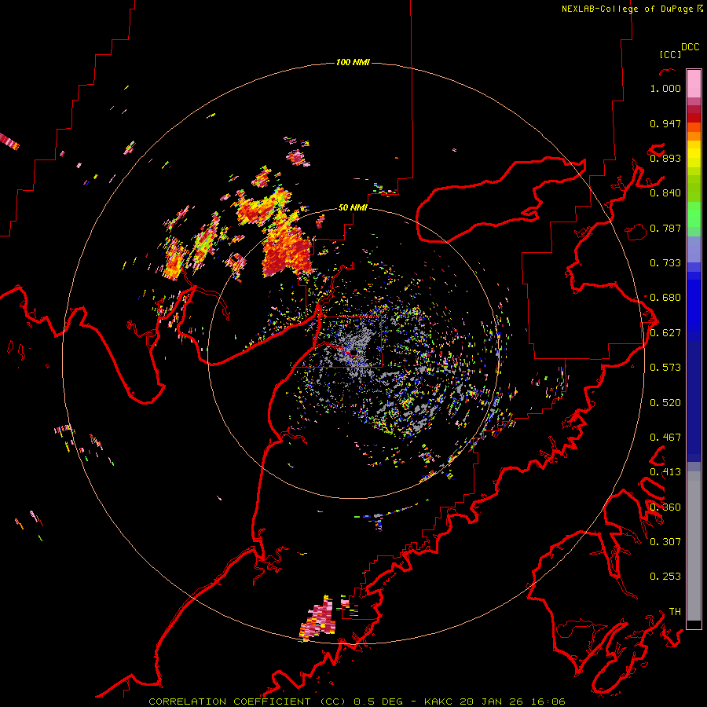Click the bright green band of the color bar
Screen dimensions: 707x707
coord(694,214)
